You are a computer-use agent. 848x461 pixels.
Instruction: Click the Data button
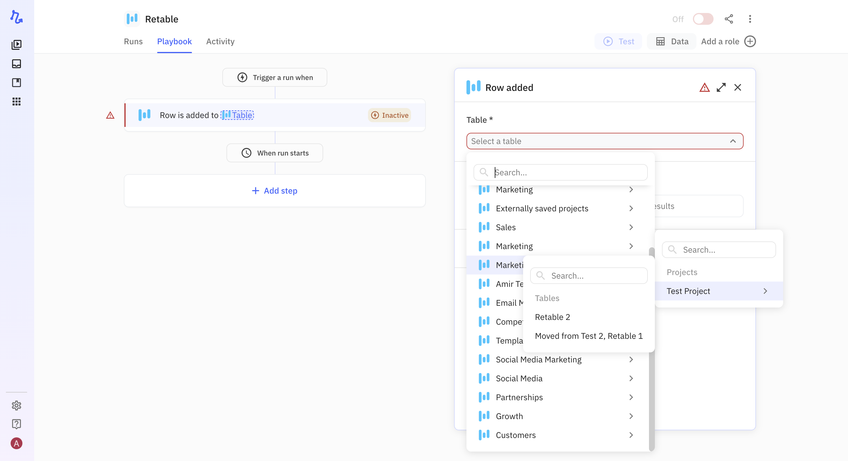pos(672,42)
